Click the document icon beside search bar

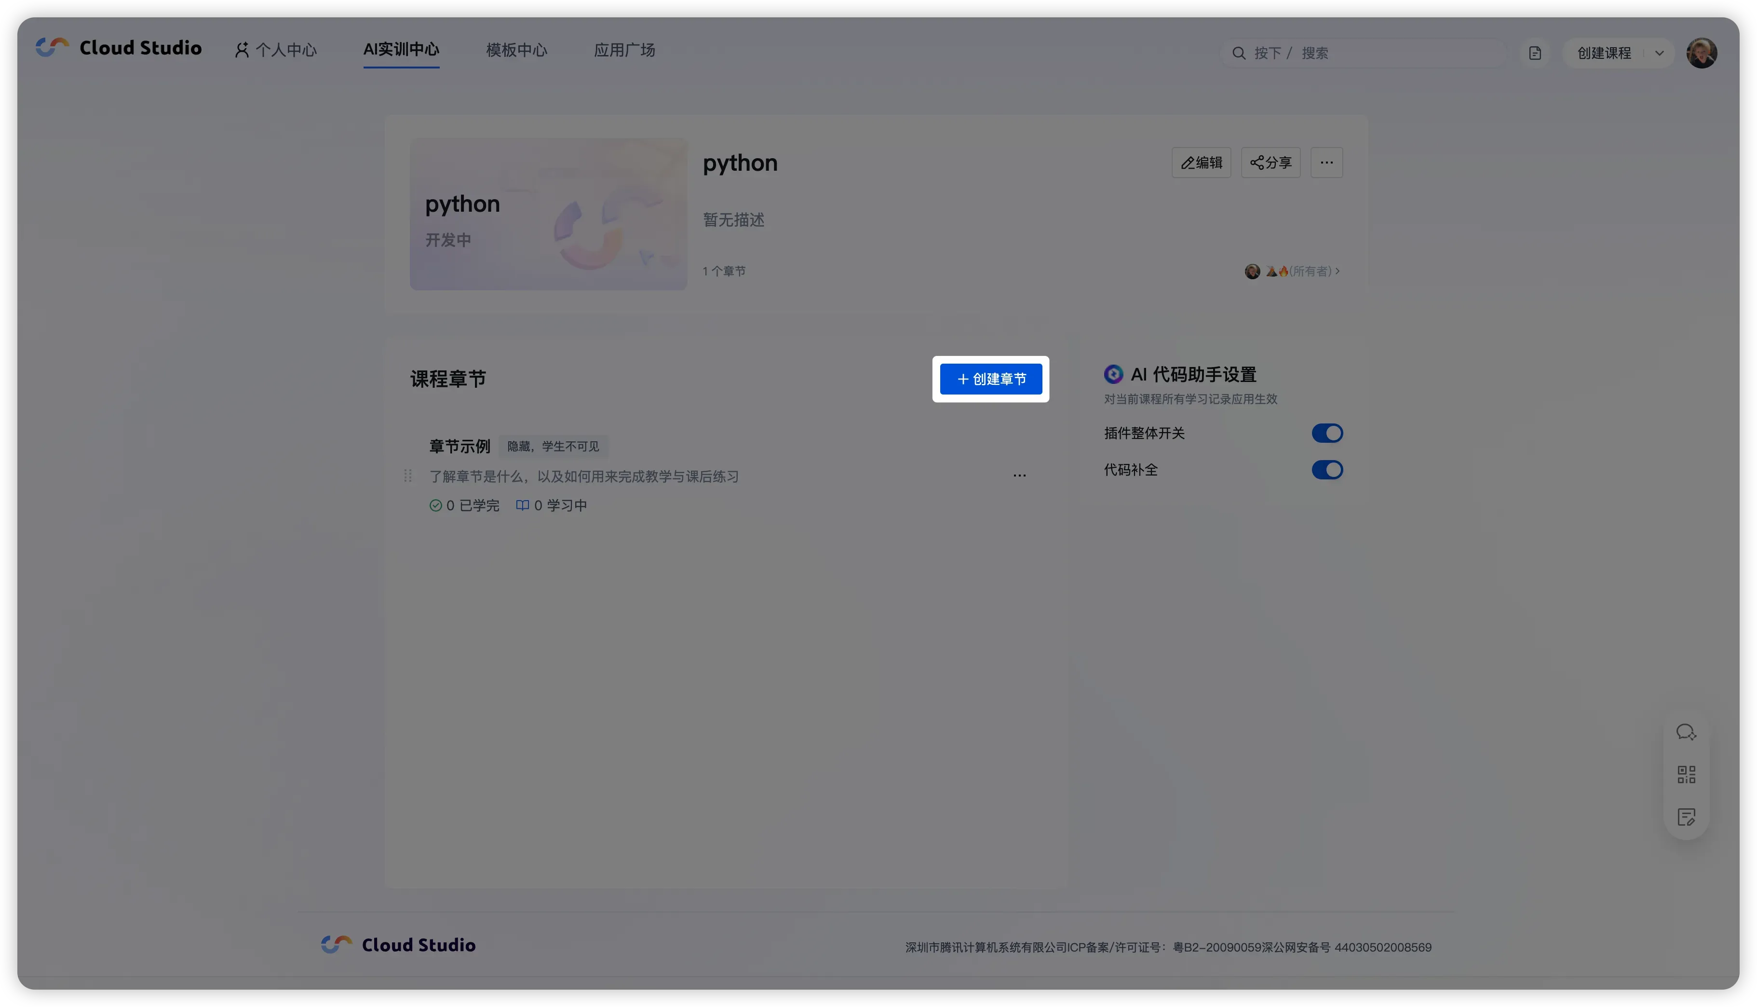tap(1534, 53)
